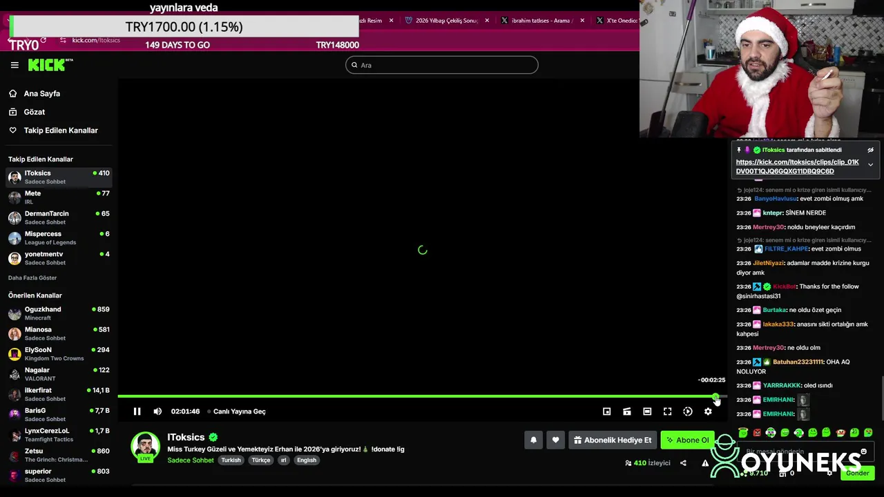This screenshot has width=884, height=497.
Task: Click DermanTarcin avatar in sidebar
Action: tap(15, 217)
